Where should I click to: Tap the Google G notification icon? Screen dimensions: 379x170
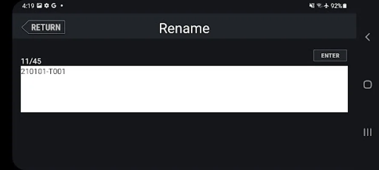53,6
